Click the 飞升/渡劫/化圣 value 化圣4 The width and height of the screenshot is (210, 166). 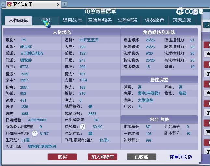point(105,140)
